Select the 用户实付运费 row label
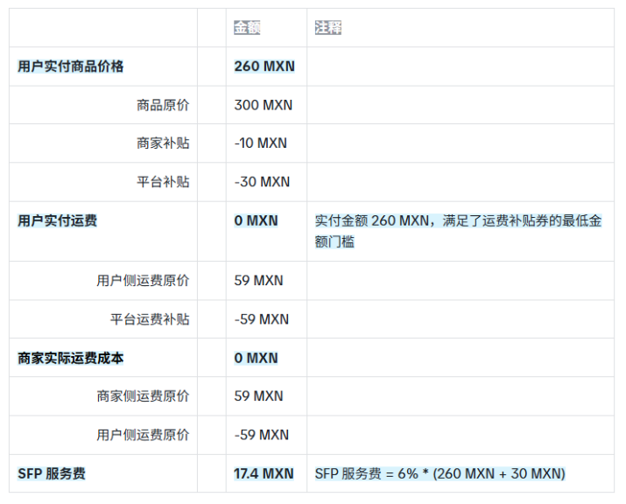The image size is (626, 504). pos(58,220)
